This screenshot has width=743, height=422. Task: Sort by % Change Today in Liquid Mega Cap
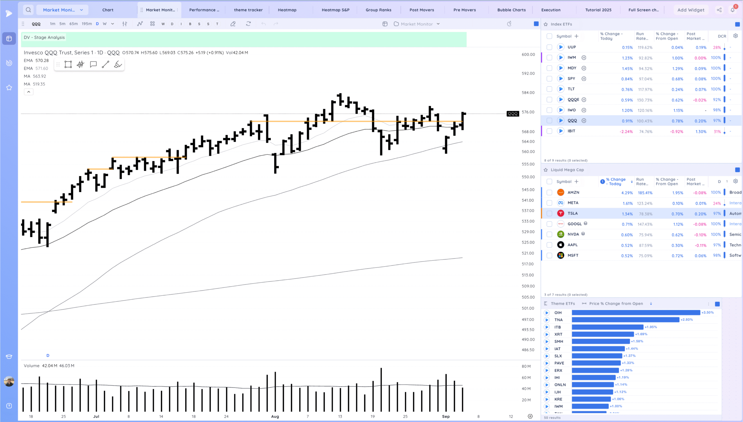(x=616, y=182)
